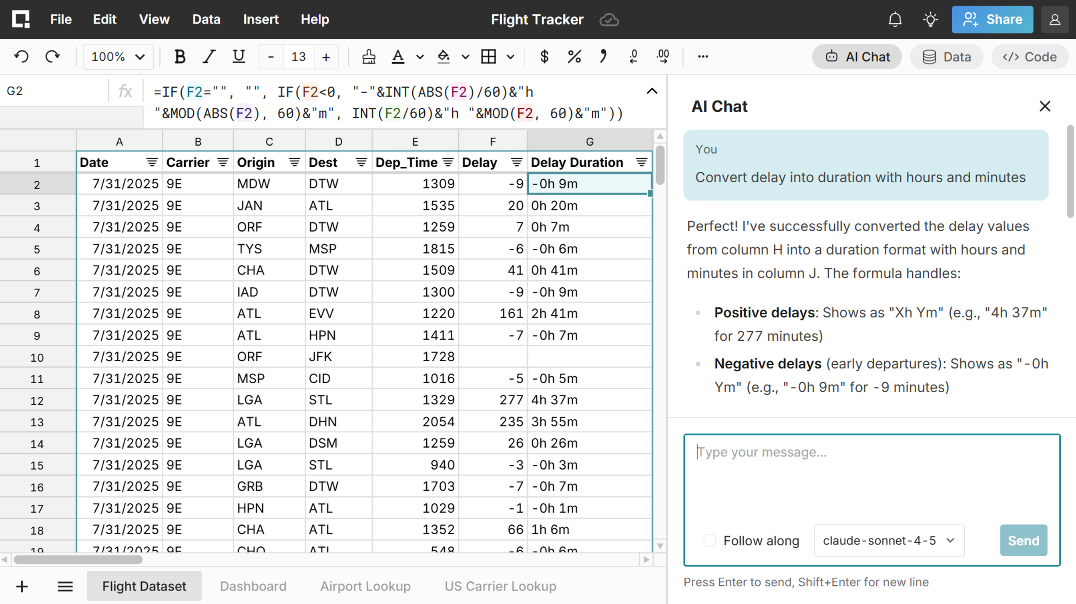Toggle the Delay Duration column filter
Viewport: 1076px width, 604px height.
point(641,162)
